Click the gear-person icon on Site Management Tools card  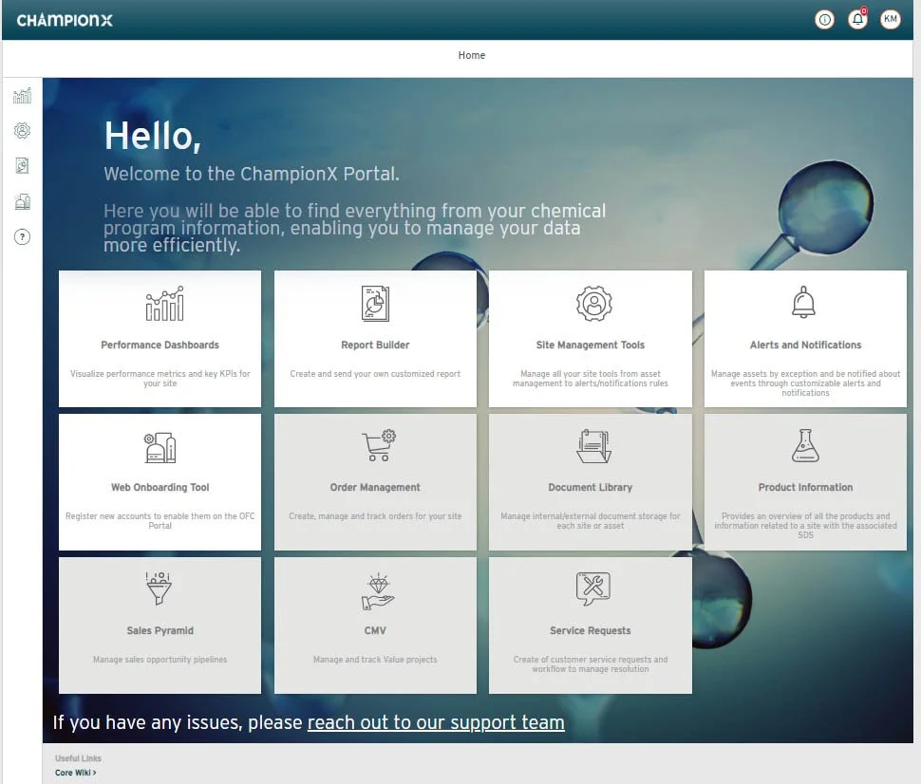[593, 304]
